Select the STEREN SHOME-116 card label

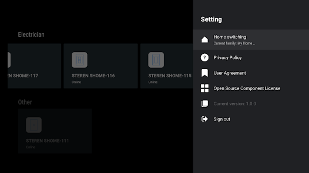(93, 76)
